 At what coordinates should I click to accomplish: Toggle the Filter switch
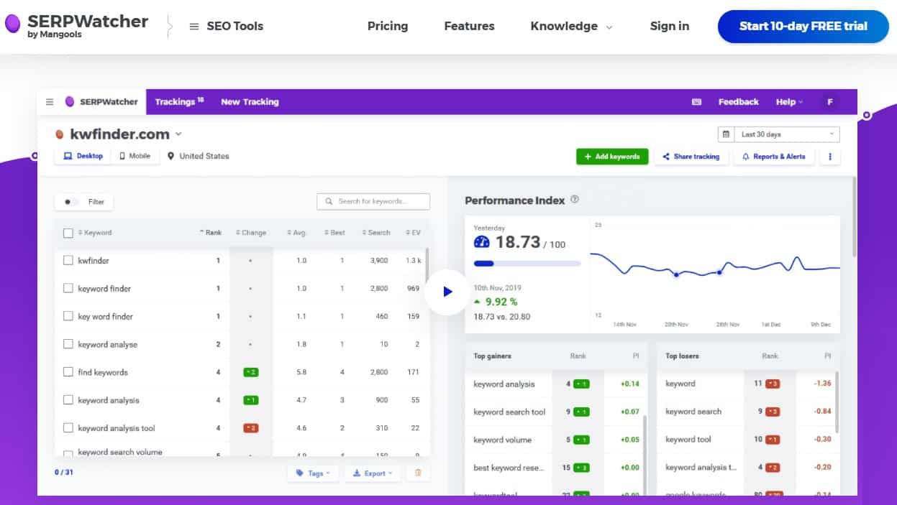click(70, 202)
